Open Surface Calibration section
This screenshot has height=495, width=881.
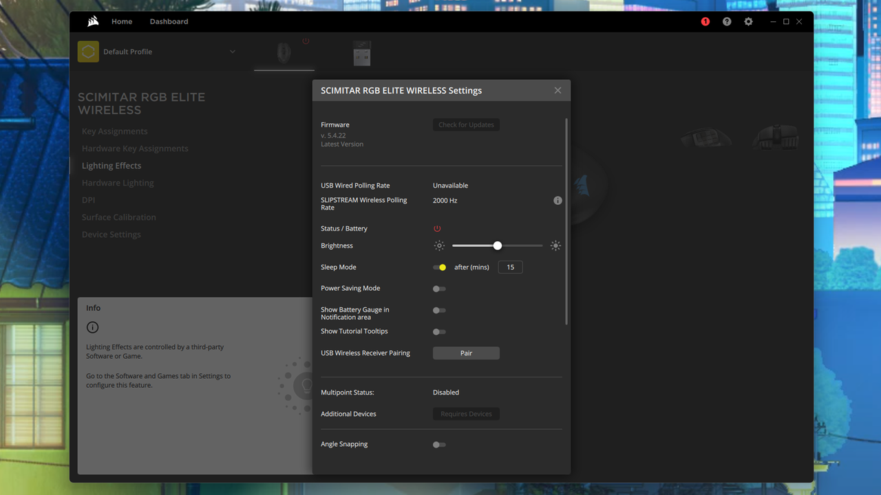tap(119, 217)
